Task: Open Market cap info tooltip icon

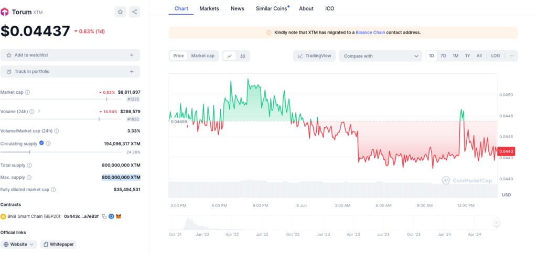Action: coord(27,92)
